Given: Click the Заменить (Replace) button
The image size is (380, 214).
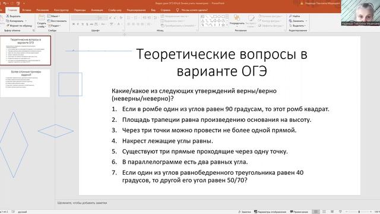Looking at the screenshot, I should click(x=296, y=21).
